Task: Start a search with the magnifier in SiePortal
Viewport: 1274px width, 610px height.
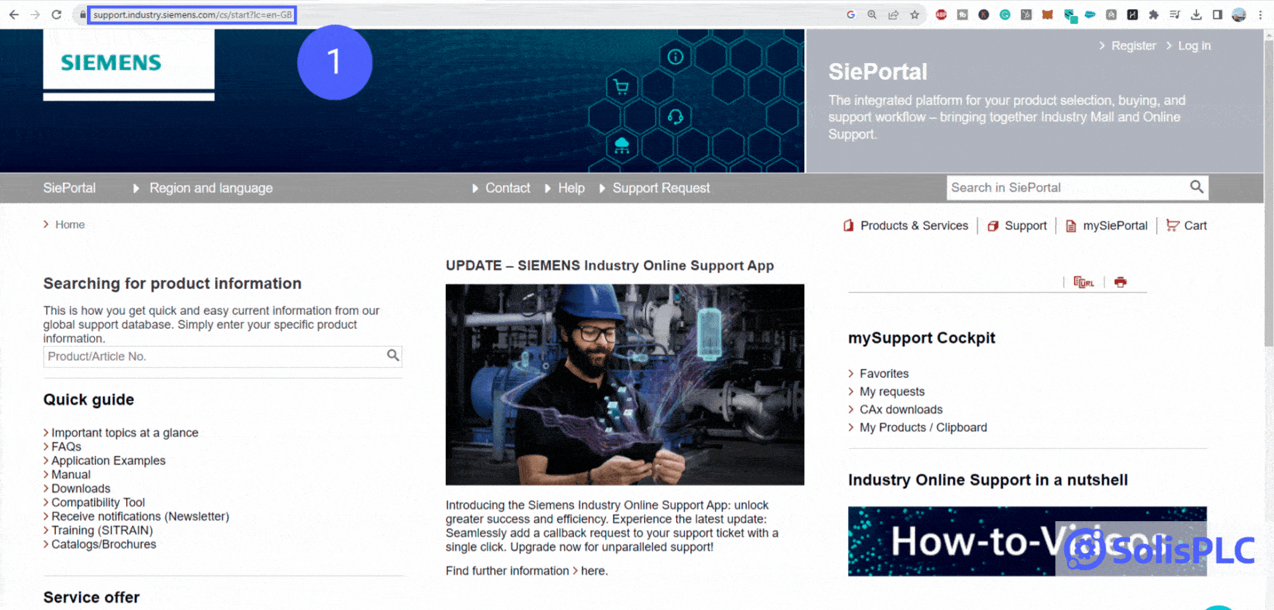Action: click(x=1196, y=188)
